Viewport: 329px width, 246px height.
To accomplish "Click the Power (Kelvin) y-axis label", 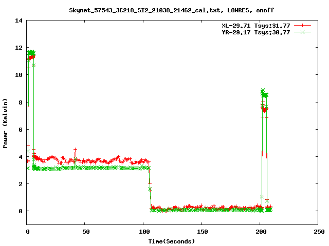I will 5,124.
